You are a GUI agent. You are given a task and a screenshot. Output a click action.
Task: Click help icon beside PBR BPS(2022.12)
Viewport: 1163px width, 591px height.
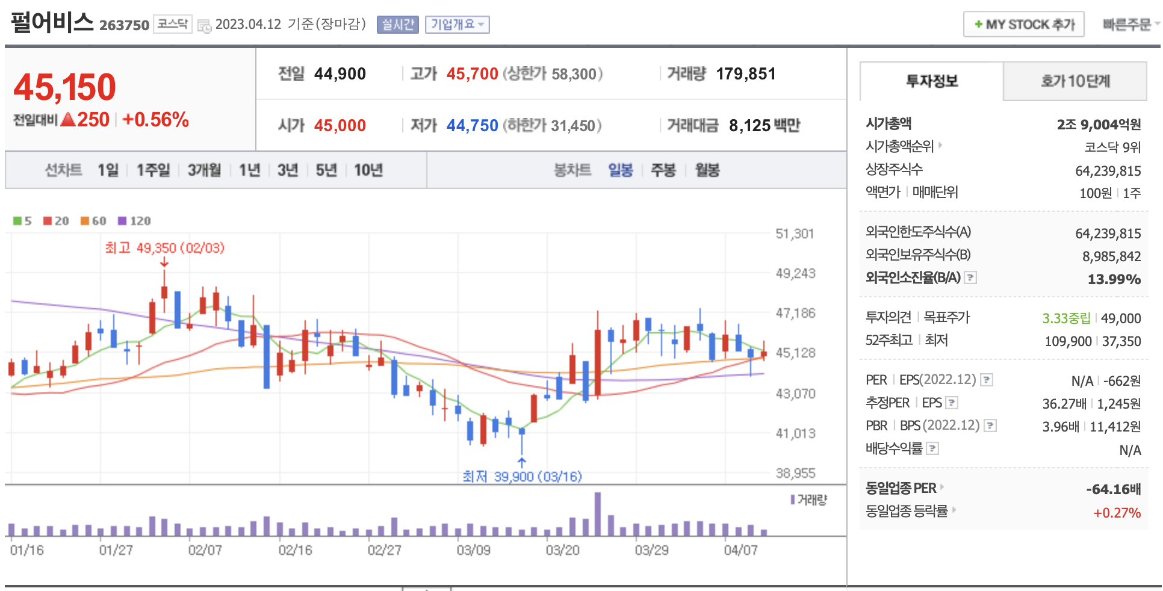pos(990,425)
